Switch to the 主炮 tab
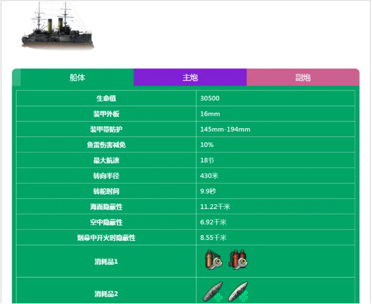This screenshot has height=304, width=372. 190,77
